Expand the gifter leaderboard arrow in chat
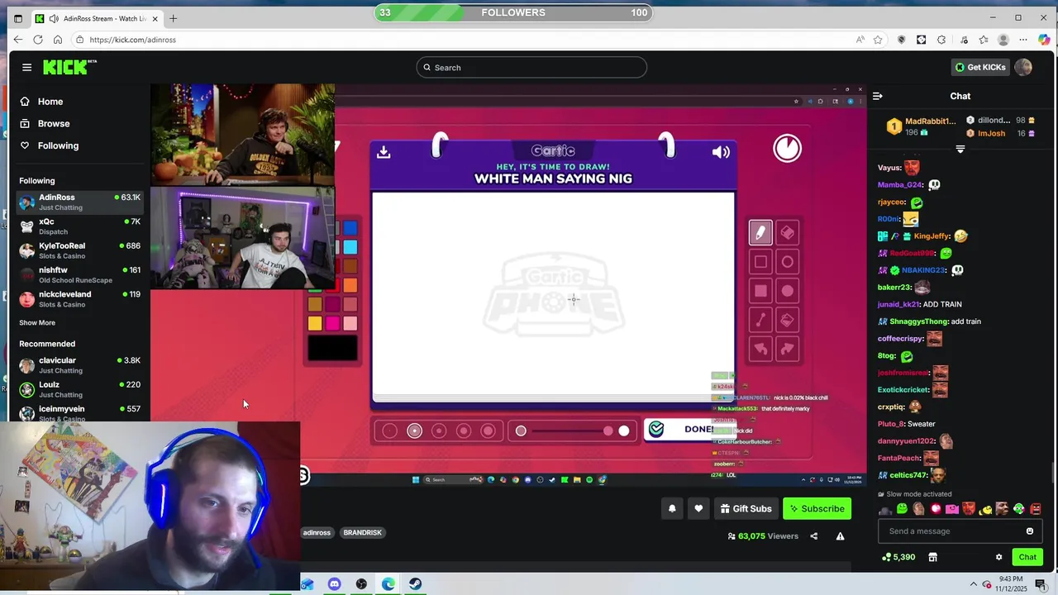This screenshot has width=1058, height=595. coord(960,150)
